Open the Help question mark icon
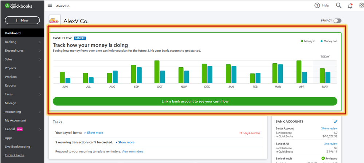This screenshot has height=163, width=364. [317, 5]
